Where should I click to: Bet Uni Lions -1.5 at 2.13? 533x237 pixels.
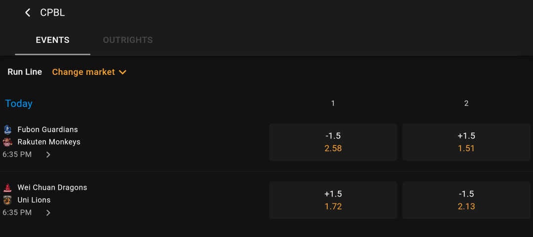coord(466,201)
